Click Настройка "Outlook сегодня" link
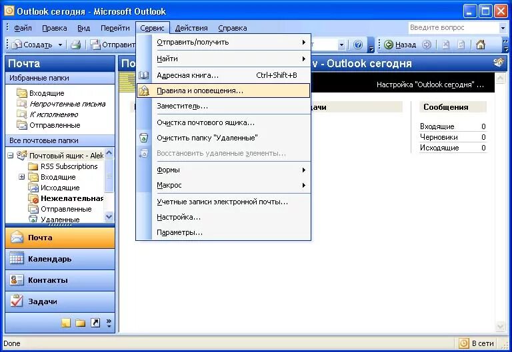512x352 pixels. [430, 85]
